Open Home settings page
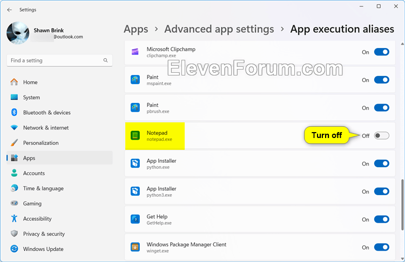The image size is (405, 262). click(x=30, y=82)
